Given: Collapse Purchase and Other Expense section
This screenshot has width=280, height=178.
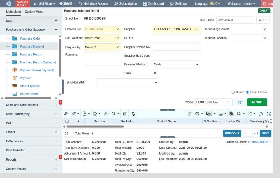Looking at the screenshot, I should pyautogui.click(x=56, y=30).
